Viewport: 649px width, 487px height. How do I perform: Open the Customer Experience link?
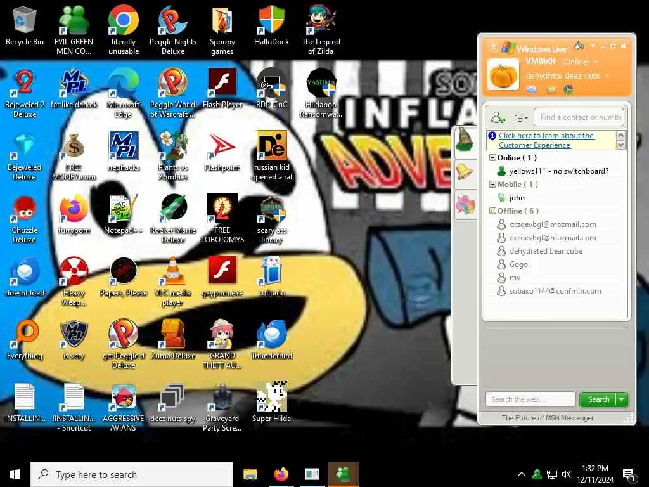(546, 140)
